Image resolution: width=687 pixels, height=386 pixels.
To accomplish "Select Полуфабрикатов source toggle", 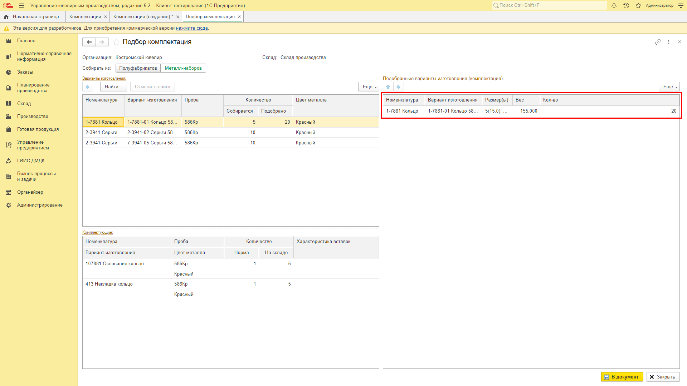I will pyautogui.click(x=138, y=68).
